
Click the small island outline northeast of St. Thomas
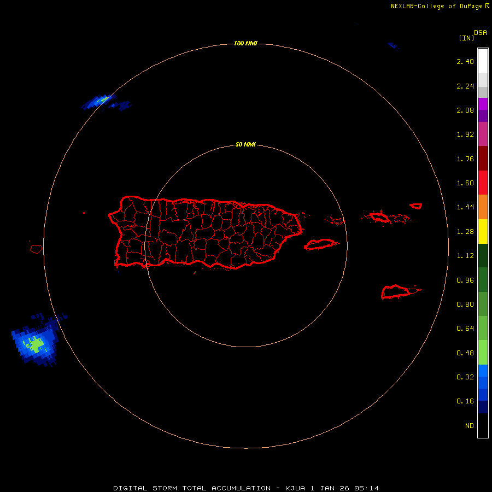click(416, 206)
